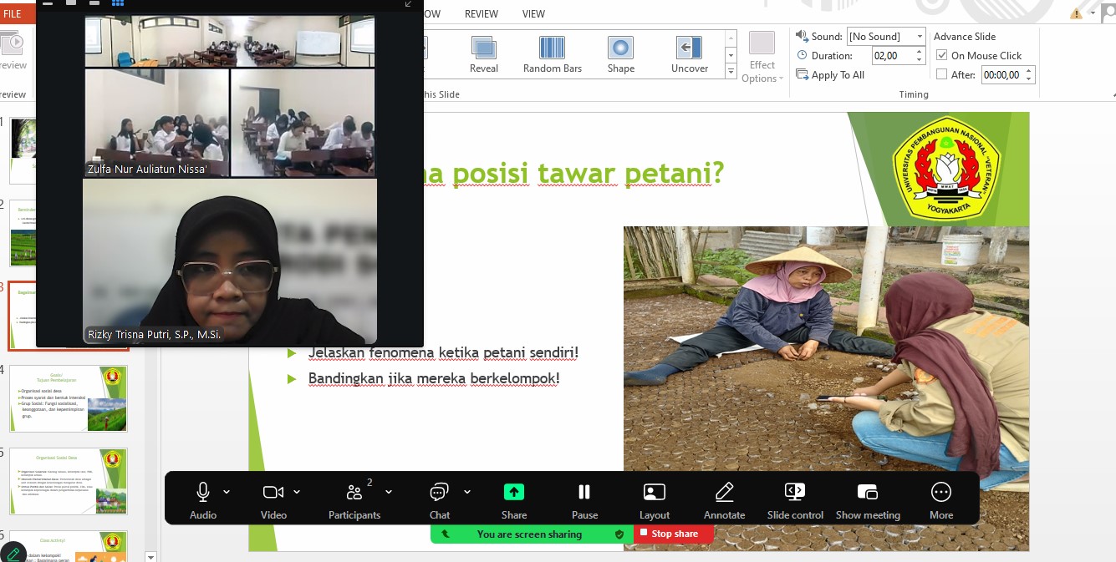Click the Audio microphone icon
1116x562 pixels.
(x=202, y=492)
